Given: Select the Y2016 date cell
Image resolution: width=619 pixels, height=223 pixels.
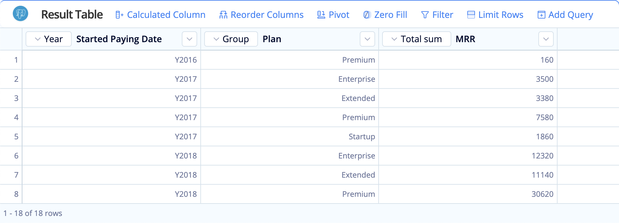Looking at the screenshot, I should [186, 60].
